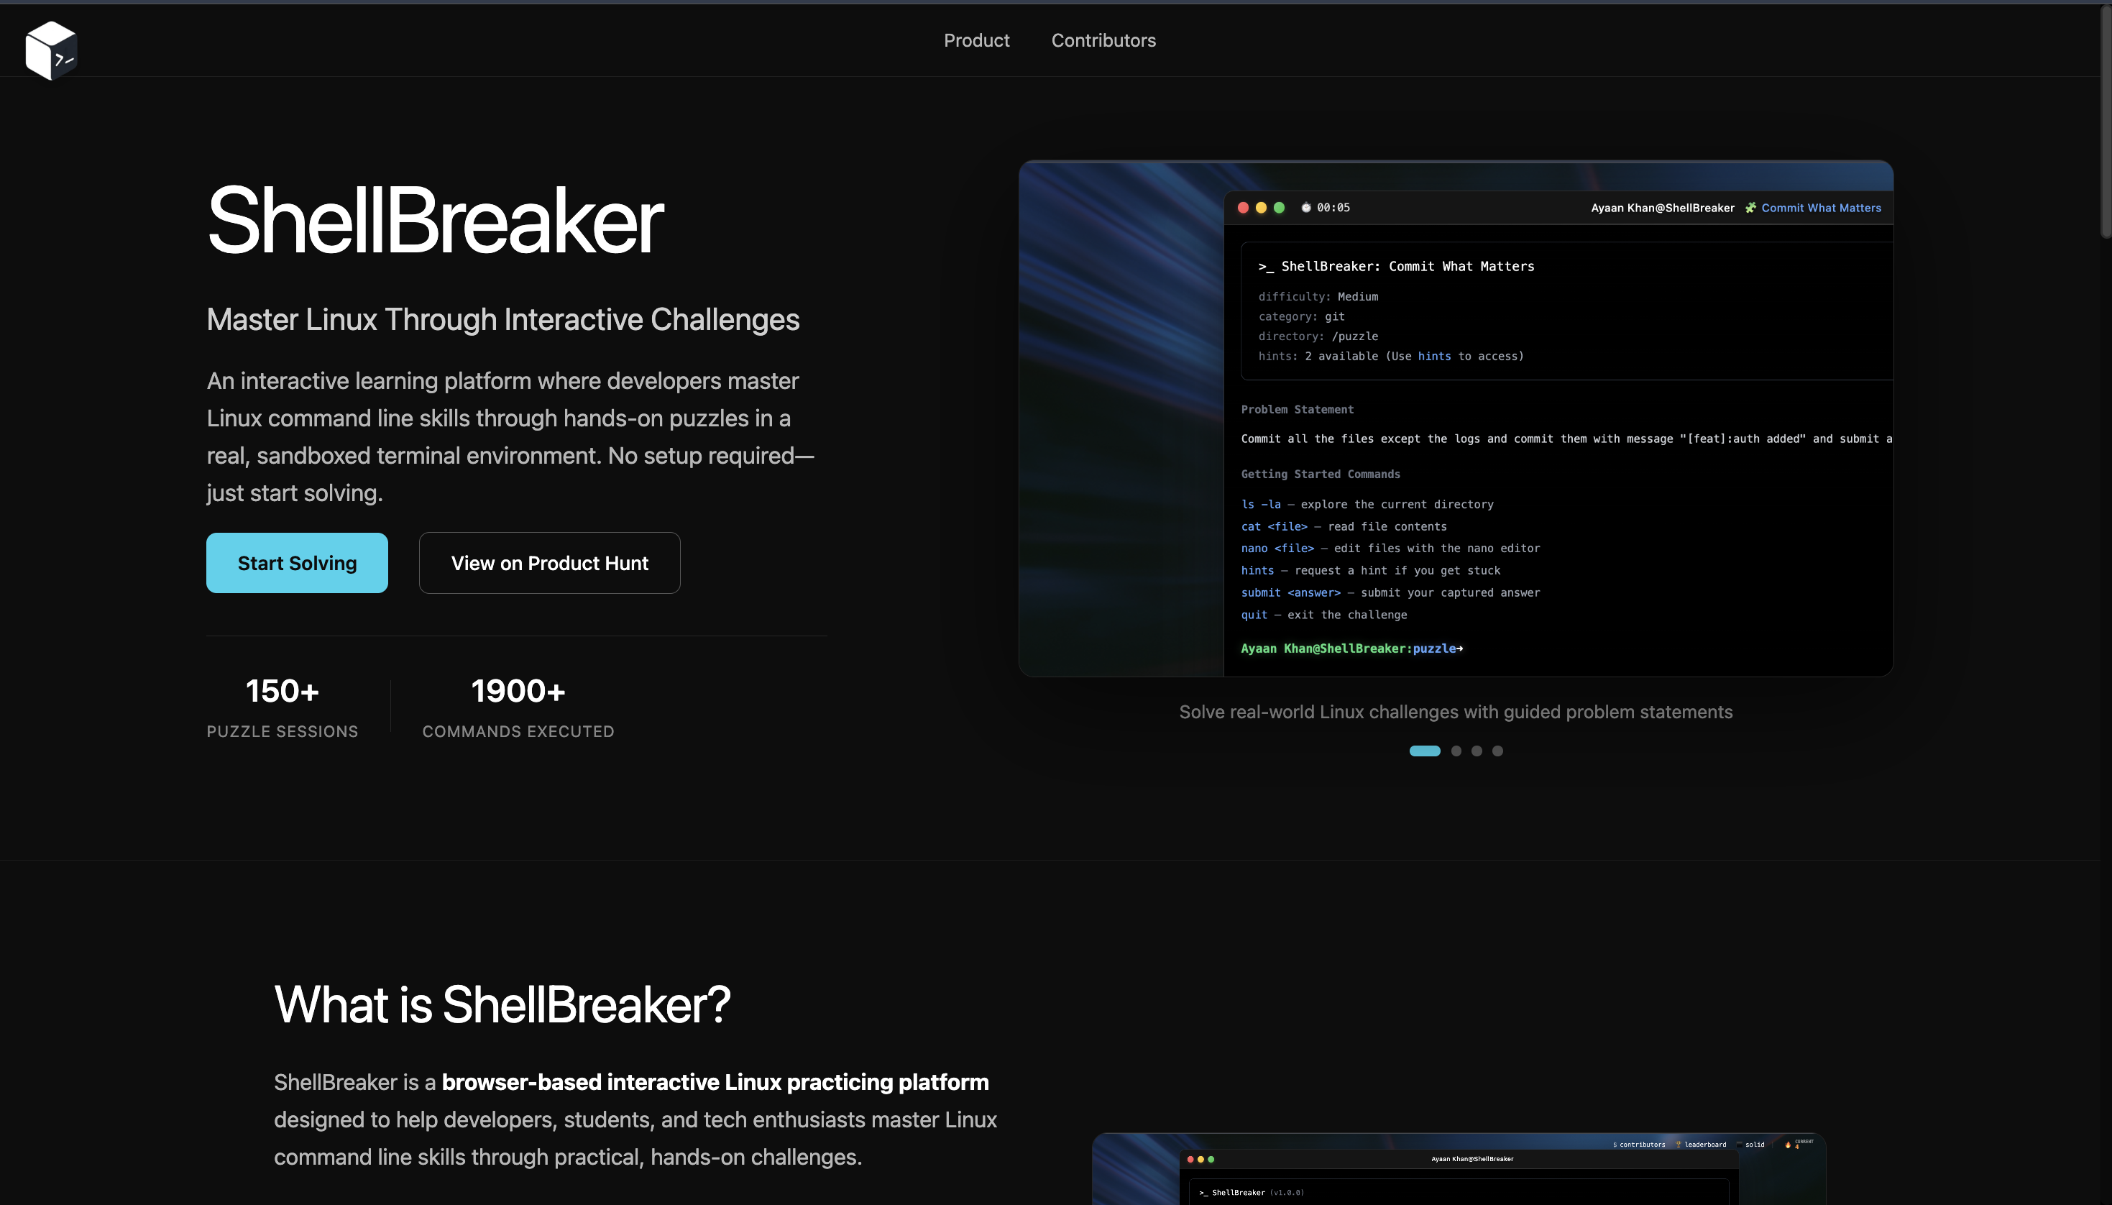Click View on Product Hunt
The height and width of the screenshot is (1205, 2112).
[x=549, y=563]
